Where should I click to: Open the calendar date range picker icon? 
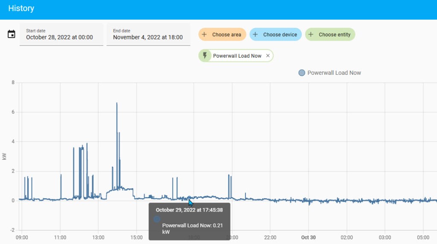coord(12,34)
